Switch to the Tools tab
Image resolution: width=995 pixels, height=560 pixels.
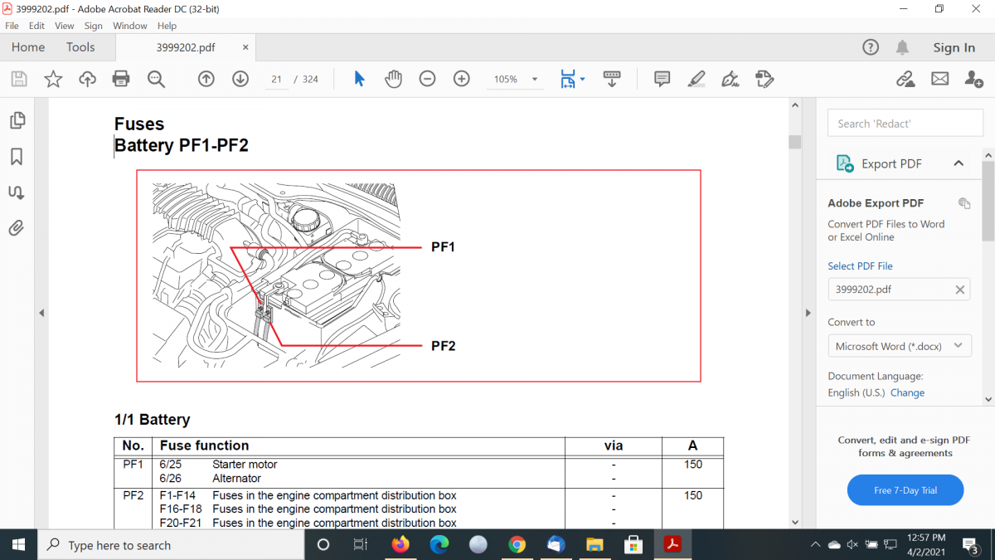[x=80, y=47]
